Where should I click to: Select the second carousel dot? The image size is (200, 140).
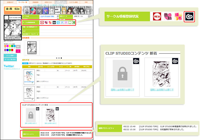(59, 58)
